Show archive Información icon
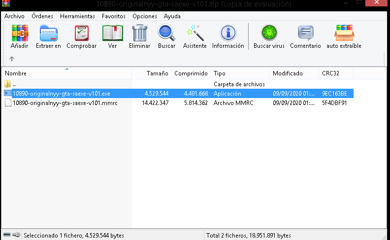This screenshot has width=390, height=240. click(x=228, y=33)
